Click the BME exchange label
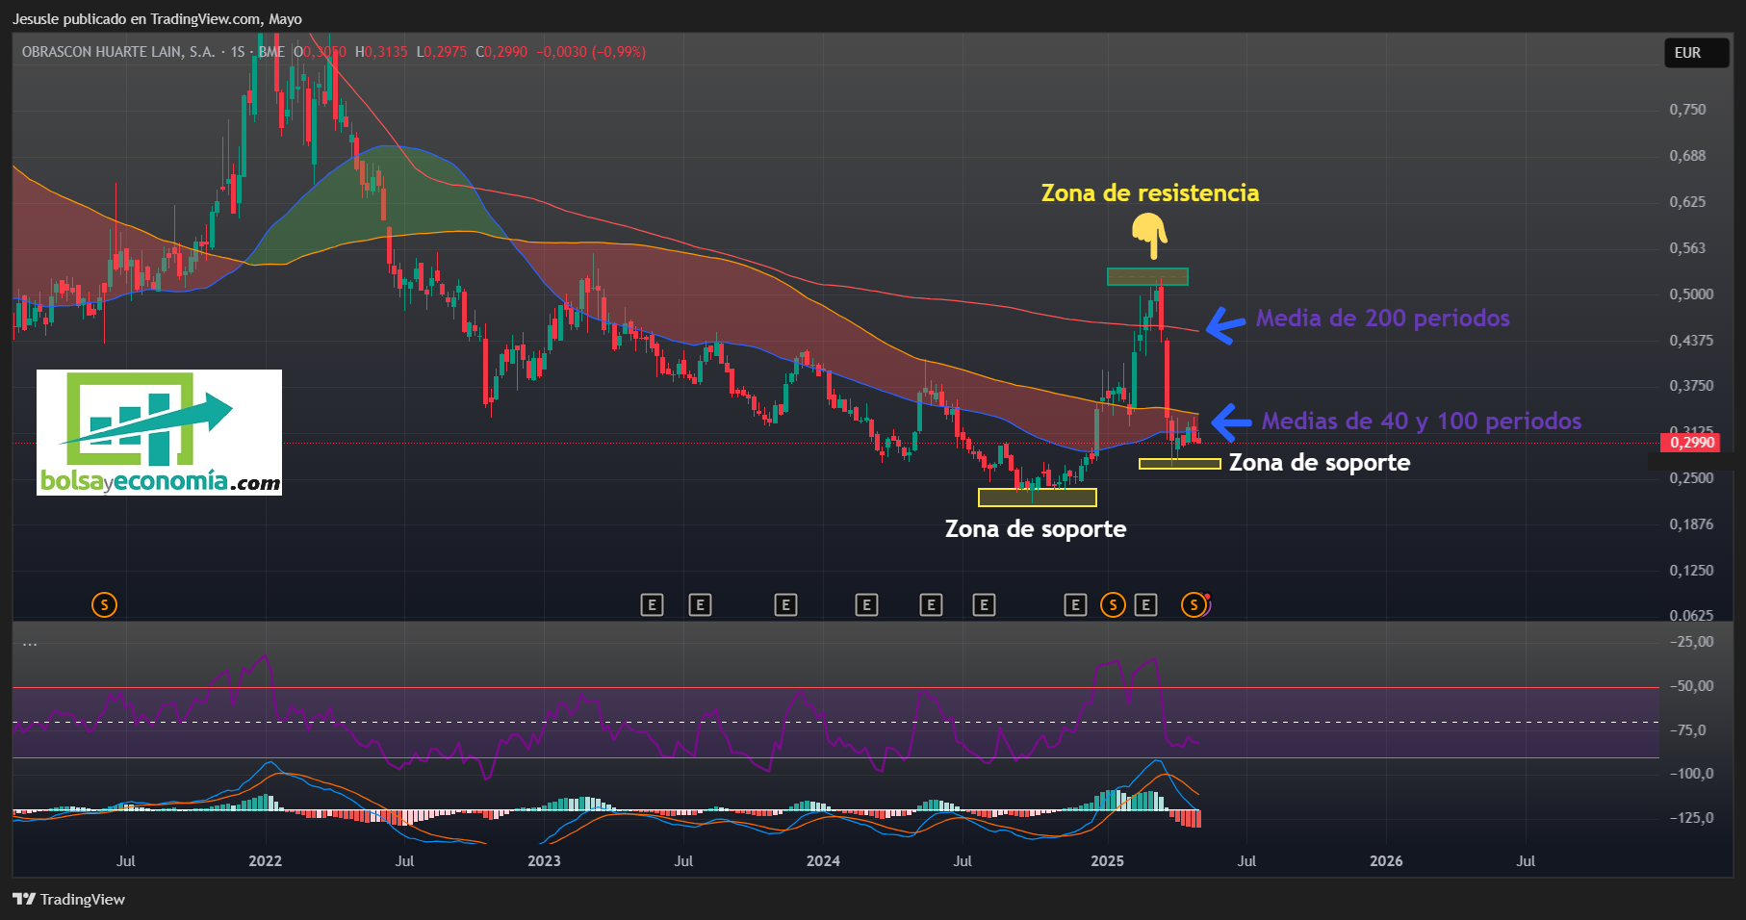Screen dimensions: 1746x920 coord(271,52)
